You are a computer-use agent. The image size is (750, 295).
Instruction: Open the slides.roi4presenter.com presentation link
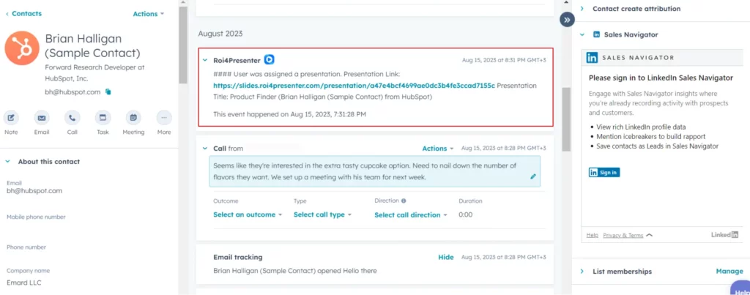click(354, 86)
